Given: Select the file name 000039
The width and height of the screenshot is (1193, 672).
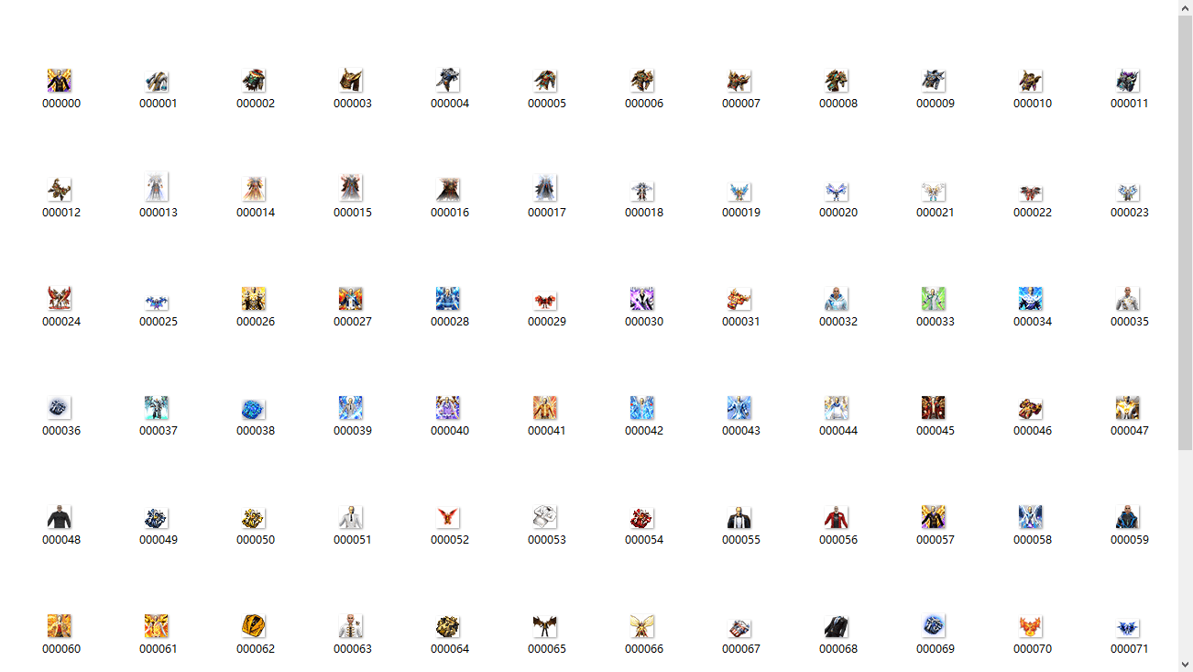Looking at the screenshot, I should pyautogui.click(x=353, y=431).
